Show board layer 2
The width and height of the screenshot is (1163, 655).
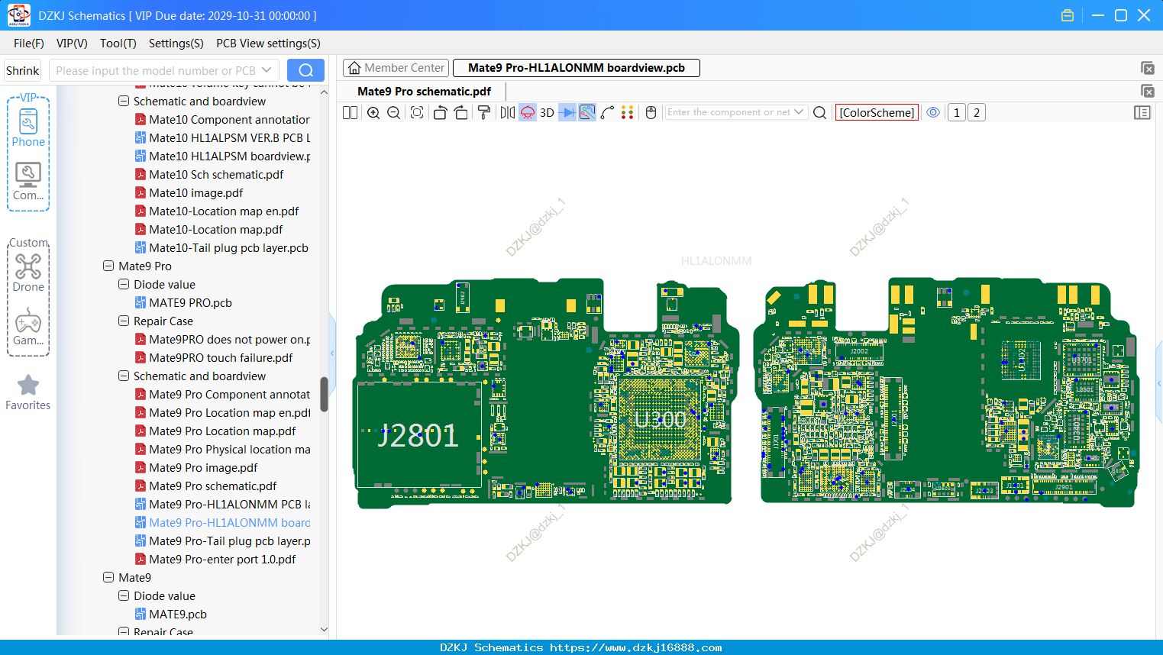pos(977,112)
